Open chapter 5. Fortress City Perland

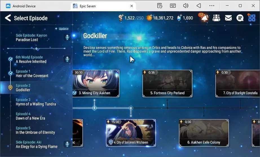[x=167, y=84]
